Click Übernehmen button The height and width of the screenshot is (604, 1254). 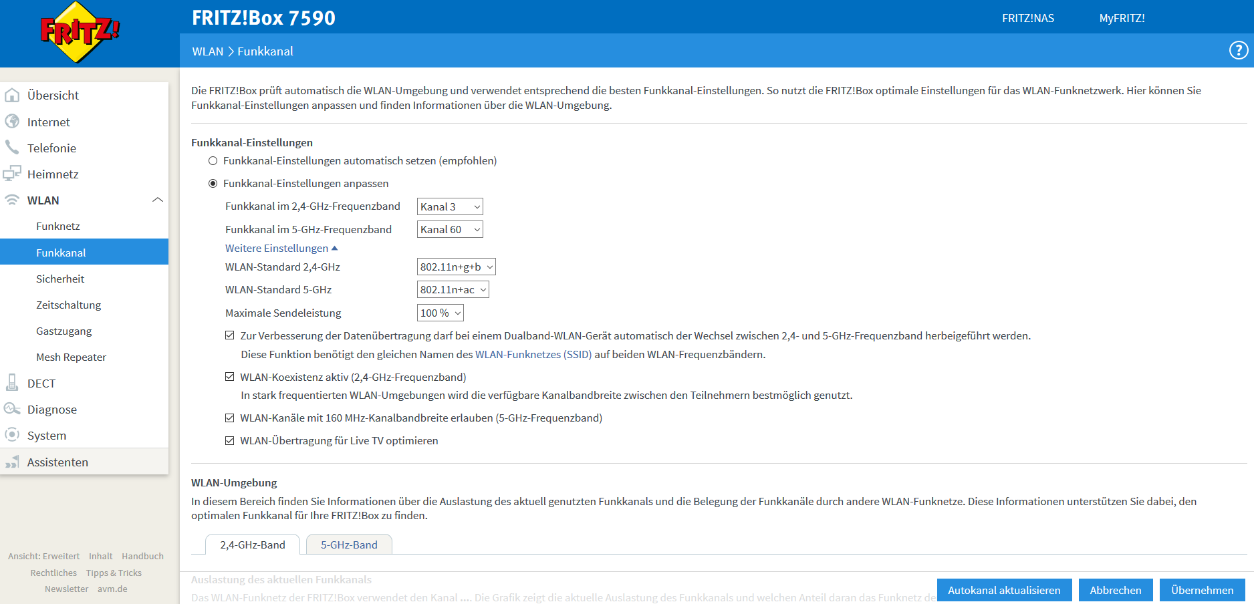click(x=1202, y=590)
